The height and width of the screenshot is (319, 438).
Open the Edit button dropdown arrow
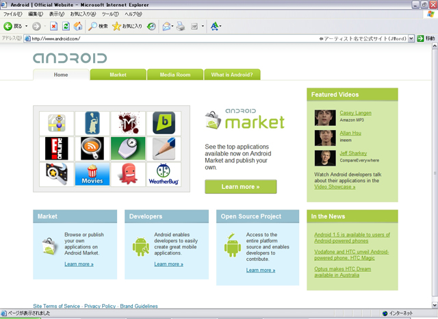point(203,26)
